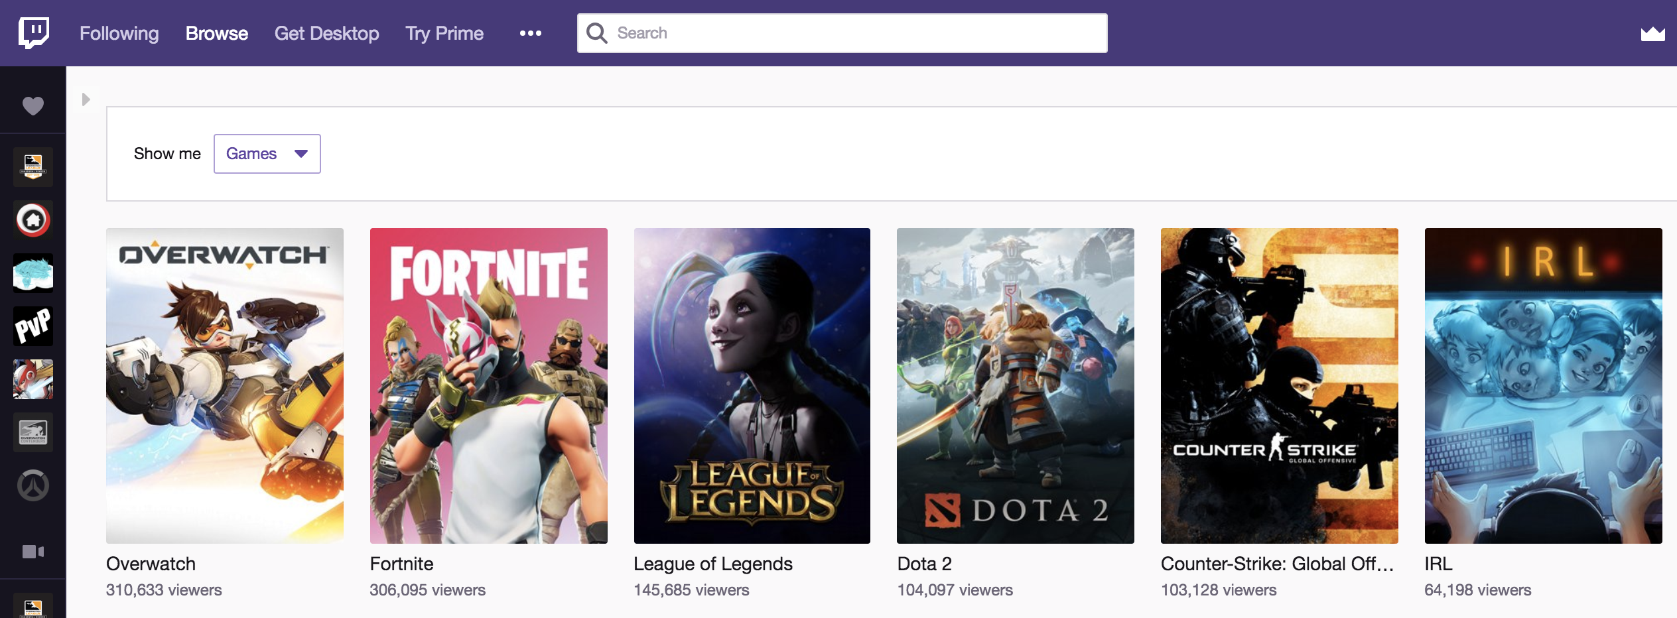Viewport: 1677px width, 618px height.
Task: Select the Counter-Strike box art thumbnail
Action: coord(1280,386)
